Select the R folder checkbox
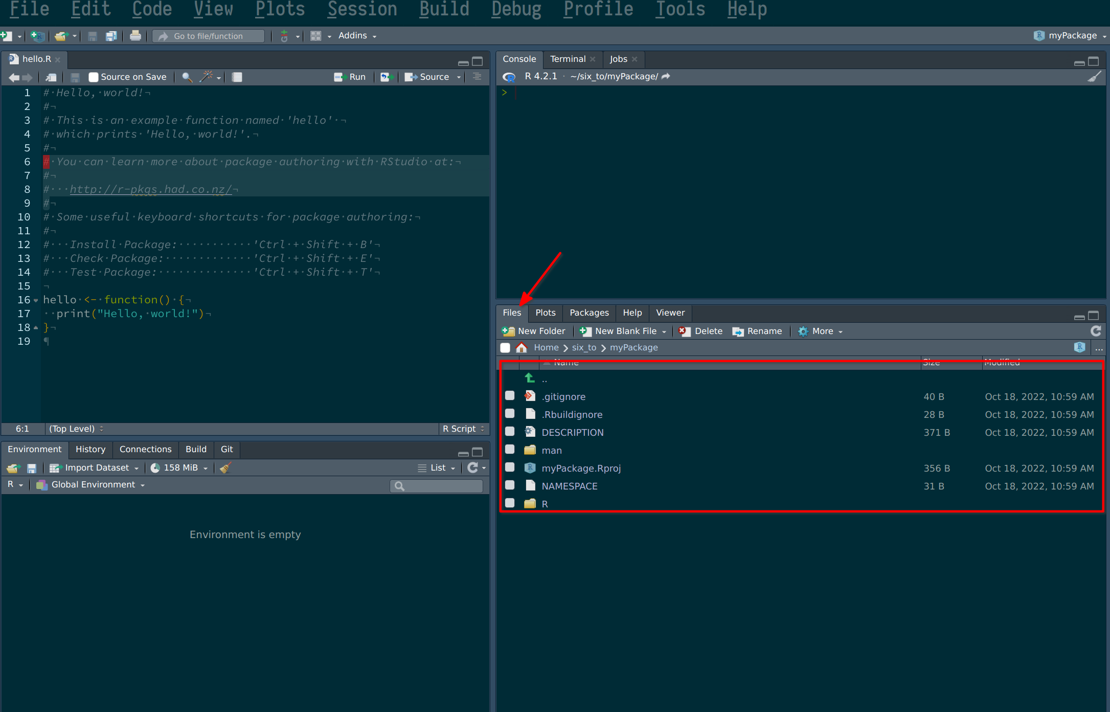This screenshot has width=1110, height=712. tap(510, 503)
